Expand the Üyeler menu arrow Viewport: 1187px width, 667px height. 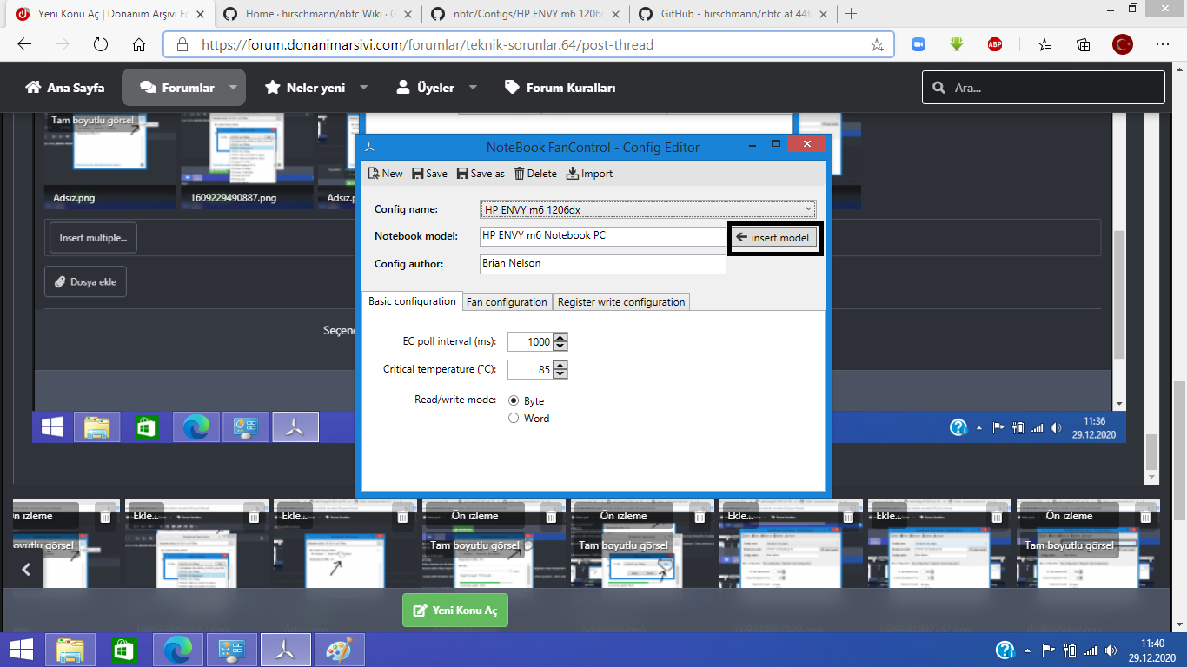click(x=473, y=88)
